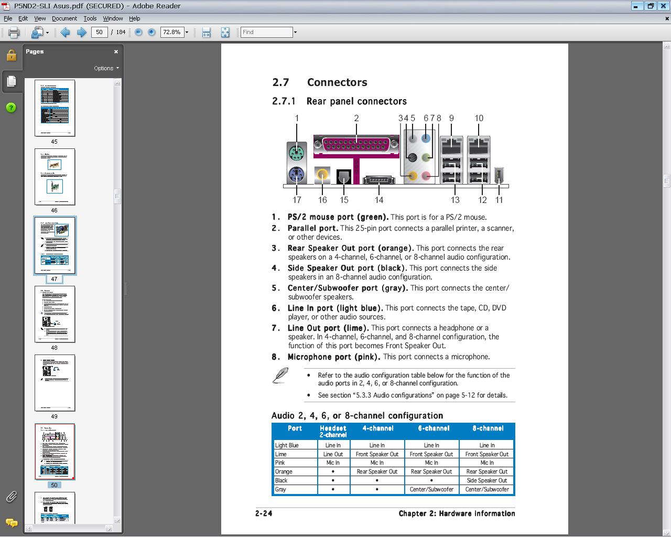Enable fit-width scrolling page view
This screenshot has height=537, width=671.
point(206,33)
